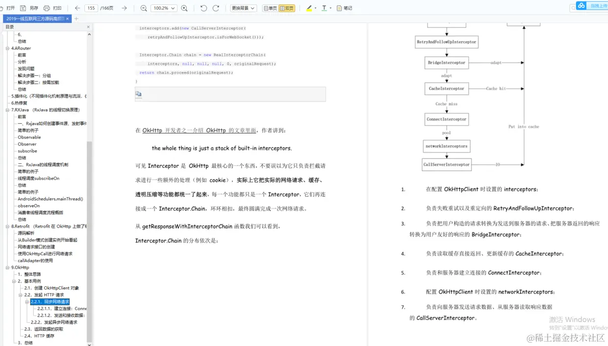The image size is (608, 346).
Task: Click the cloud upload icon
Action: pos(582,6)
